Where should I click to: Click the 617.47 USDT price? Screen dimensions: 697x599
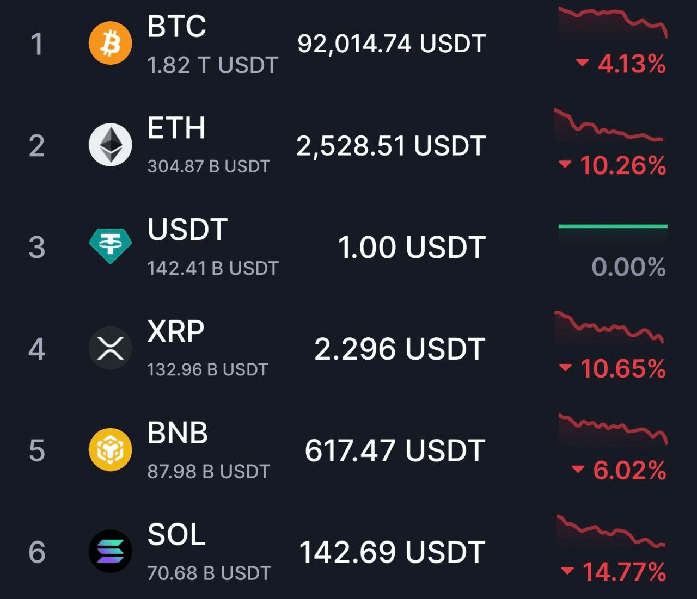pyautogui.click(x=395, y=450)
